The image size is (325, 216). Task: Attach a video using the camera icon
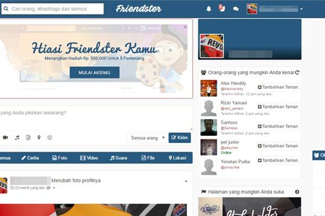(x=6, y=137)
